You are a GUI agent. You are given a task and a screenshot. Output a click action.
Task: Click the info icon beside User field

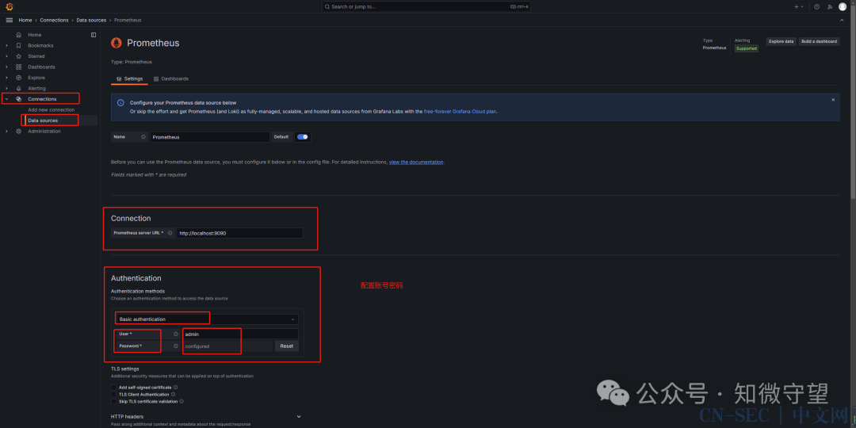coord(176,334)
